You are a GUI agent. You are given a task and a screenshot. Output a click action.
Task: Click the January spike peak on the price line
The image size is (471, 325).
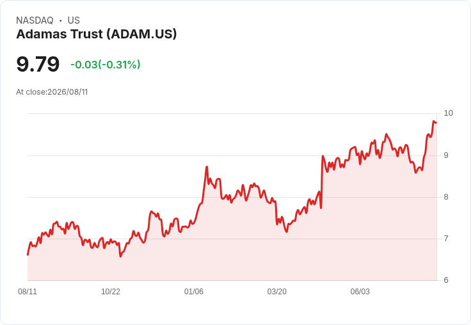click(x=207, y=167)
